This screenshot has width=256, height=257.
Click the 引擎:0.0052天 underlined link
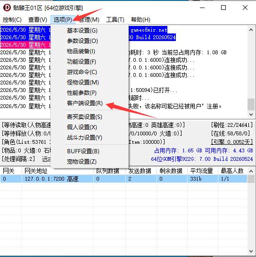click(x=232, y=142)
